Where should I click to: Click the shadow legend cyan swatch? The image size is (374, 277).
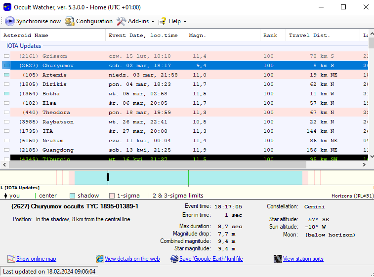(72, 196)
